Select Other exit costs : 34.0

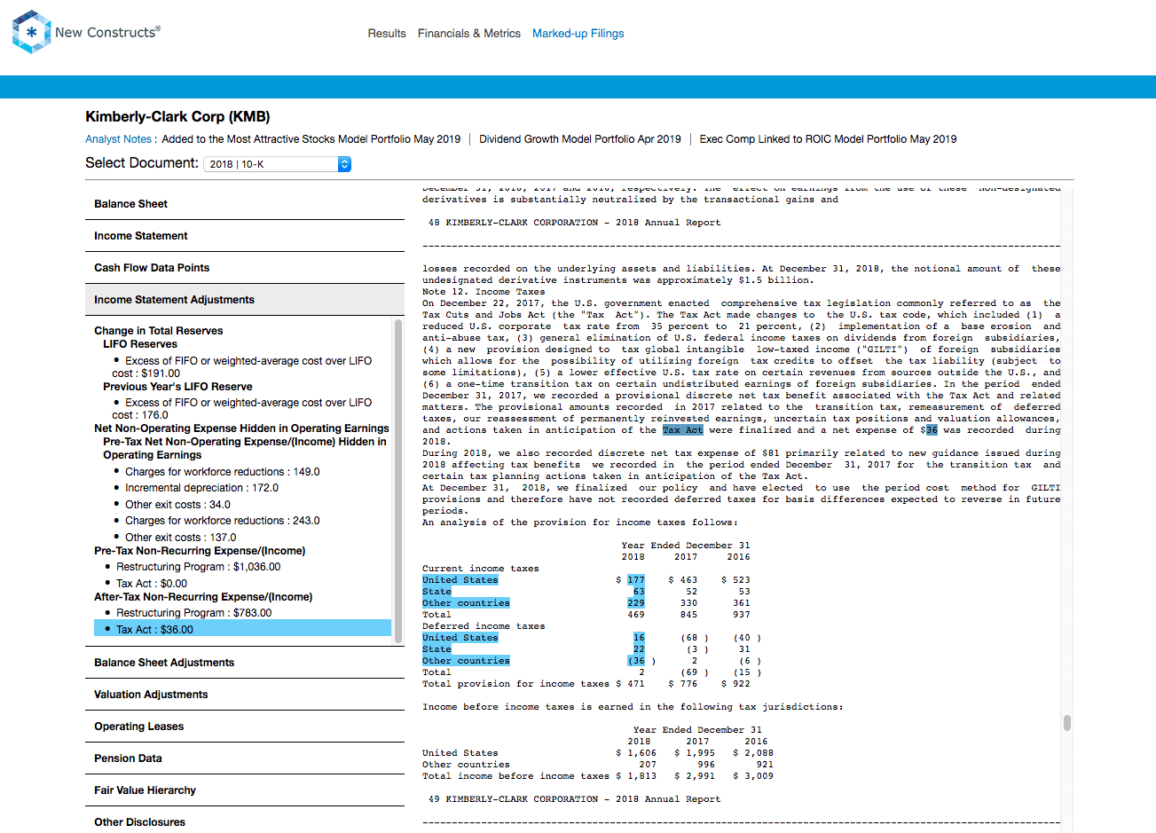[x=177, y=505]
